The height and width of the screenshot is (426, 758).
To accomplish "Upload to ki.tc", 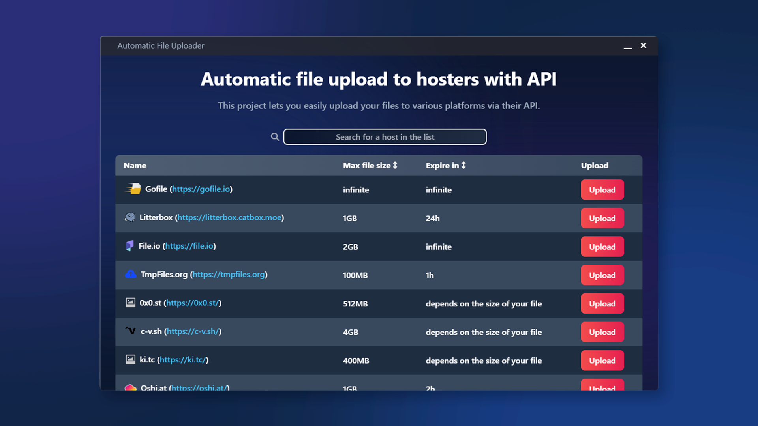I will (602, 360).
